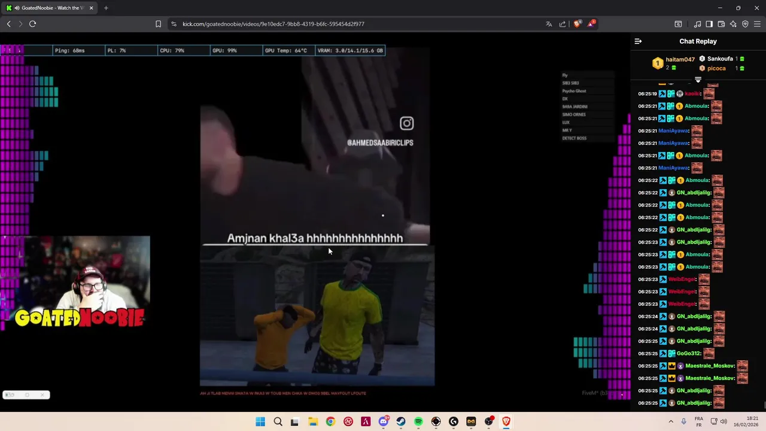This screenshot has width=766, height=431.
Task: Open Brave Wallet
Action: (x=721, y=24)
